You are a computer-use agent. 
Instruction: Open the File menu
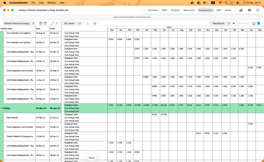click(33, 3)
